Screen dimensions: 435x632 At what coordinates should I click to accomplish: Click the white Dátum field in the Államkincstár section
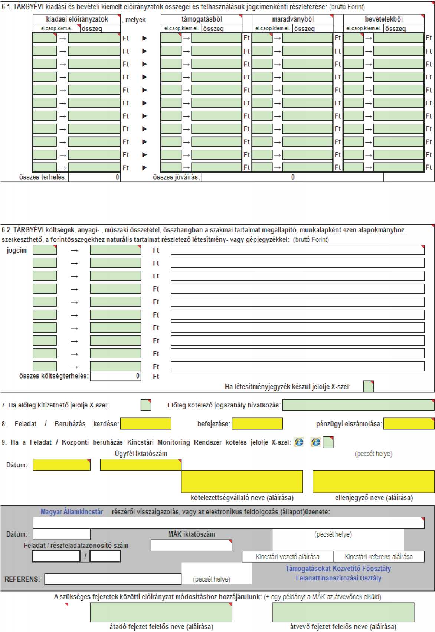pyautogui.click(x=62, y=534)
